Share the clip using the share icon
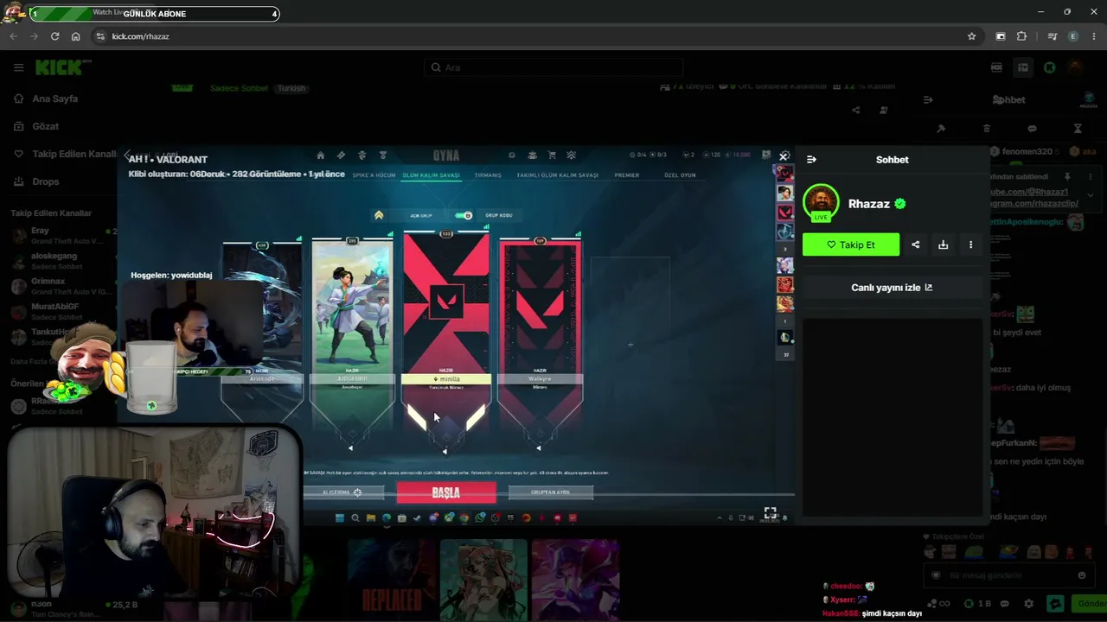This screenshot has height=622, width=1107. click(916, 244)
